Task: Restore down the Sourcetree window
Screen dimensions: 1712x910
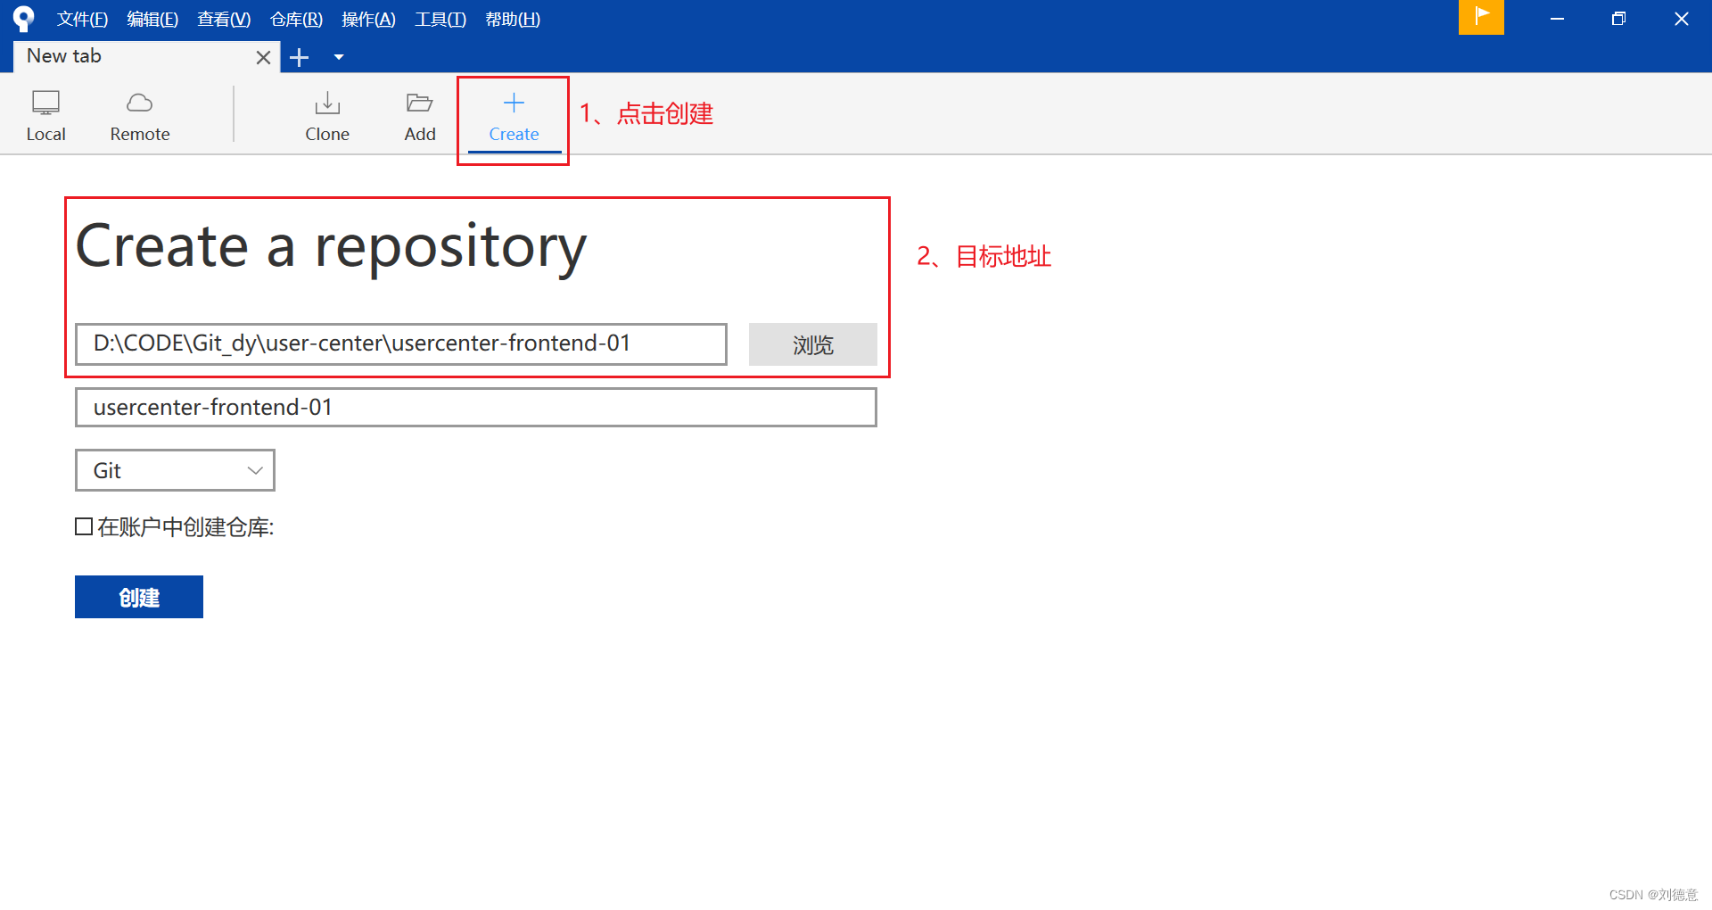Action: [1619, 19]
